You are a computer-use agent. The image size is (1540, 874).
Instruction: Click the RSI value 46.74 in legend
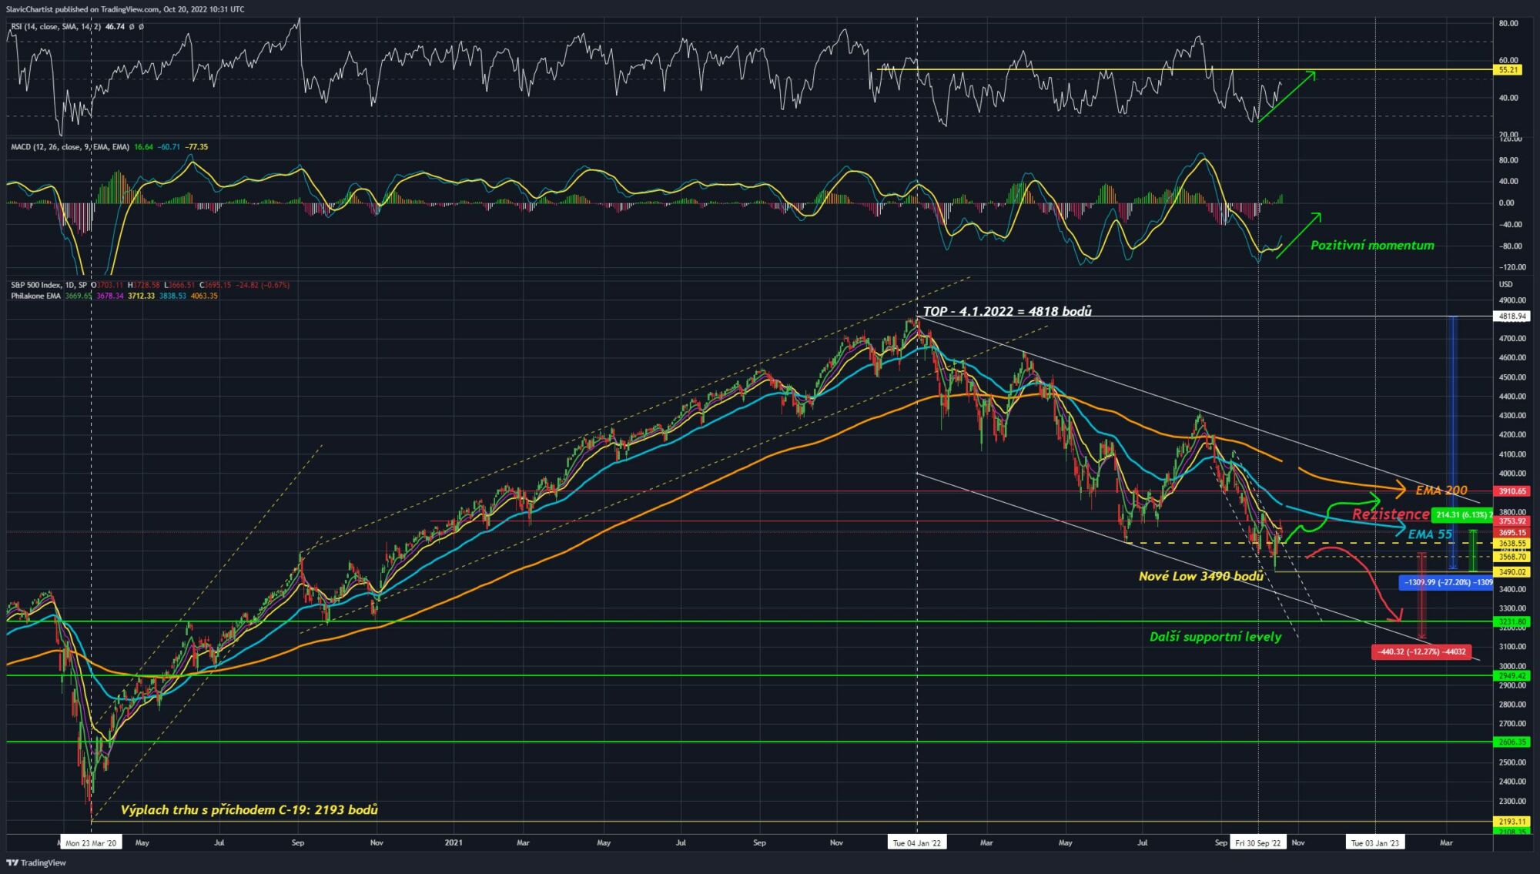point(115,27)
